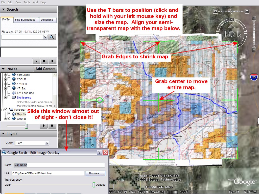
Task: Play tour with Places panel play button
Action: point(44,126)
